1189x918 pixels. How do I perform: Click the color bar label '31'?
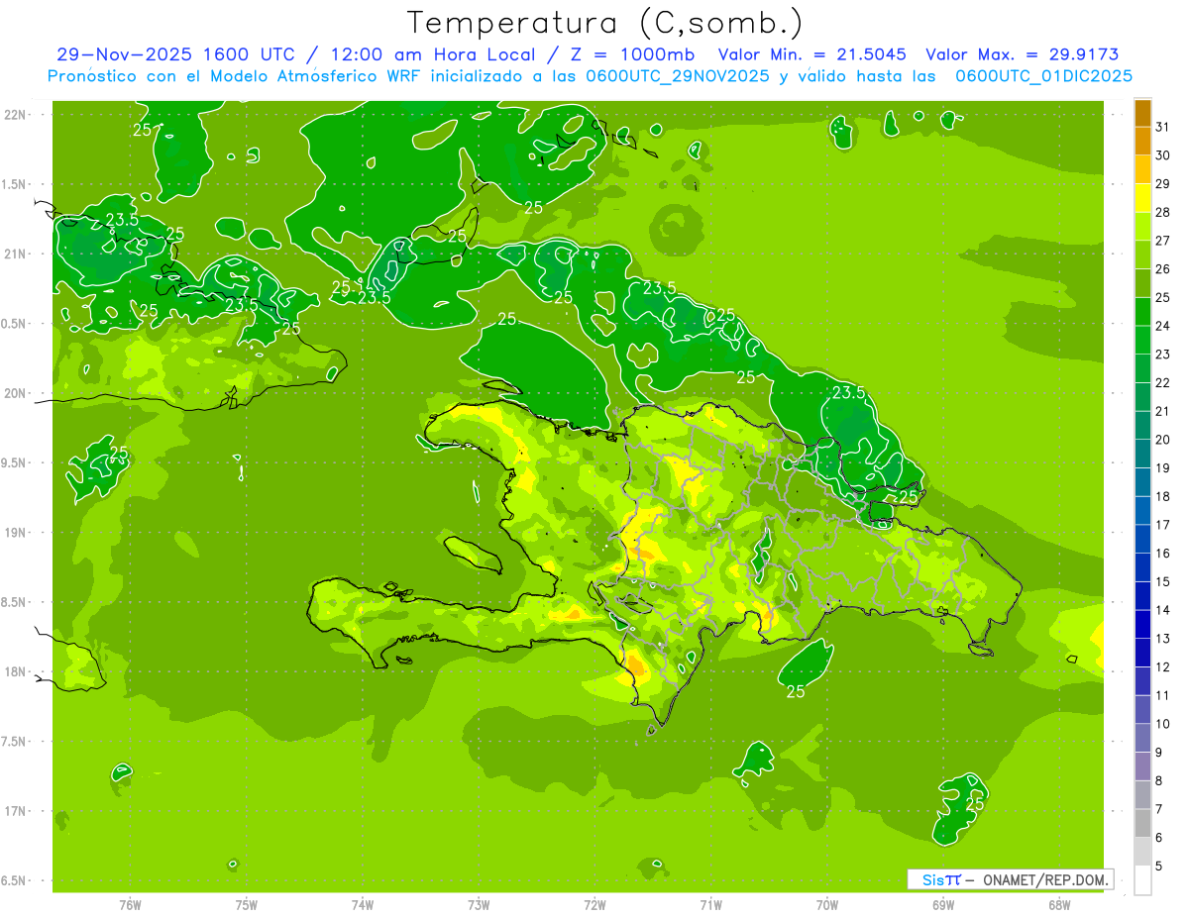1163,127
